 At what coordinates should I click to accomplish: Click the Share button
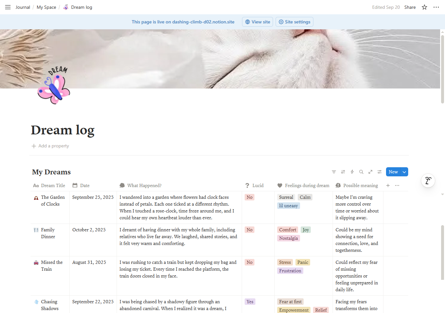[x=410, y=7]
